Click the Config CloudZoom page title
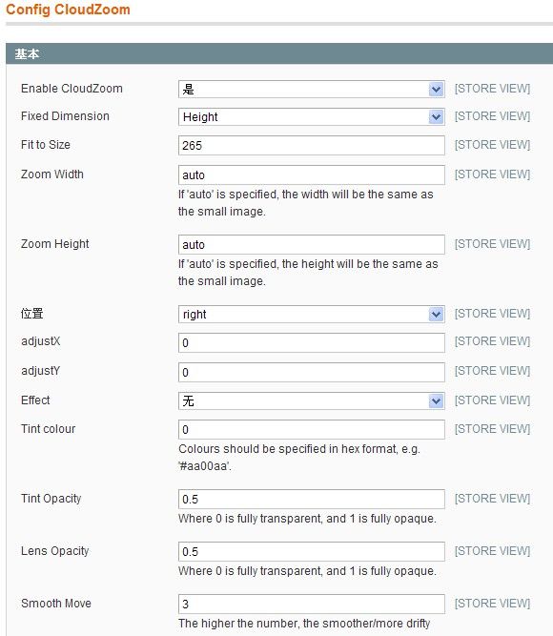The height and width of the screenshot is (636, 553). (x=68, y=10)
